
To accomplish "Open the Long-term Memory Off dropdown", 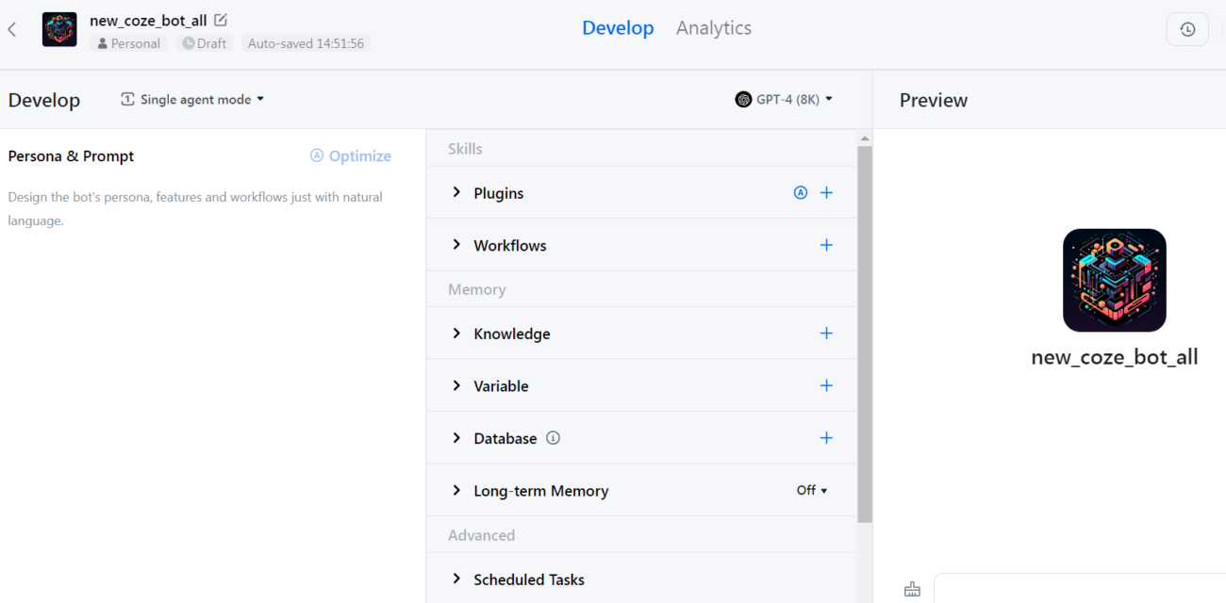I will click(x=811, y=491).
